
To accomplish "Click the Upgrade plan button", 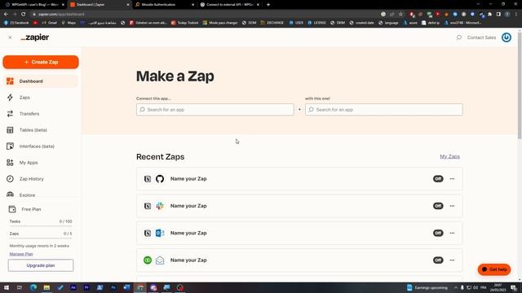I will pyautogui.click(x=41, y=265).
